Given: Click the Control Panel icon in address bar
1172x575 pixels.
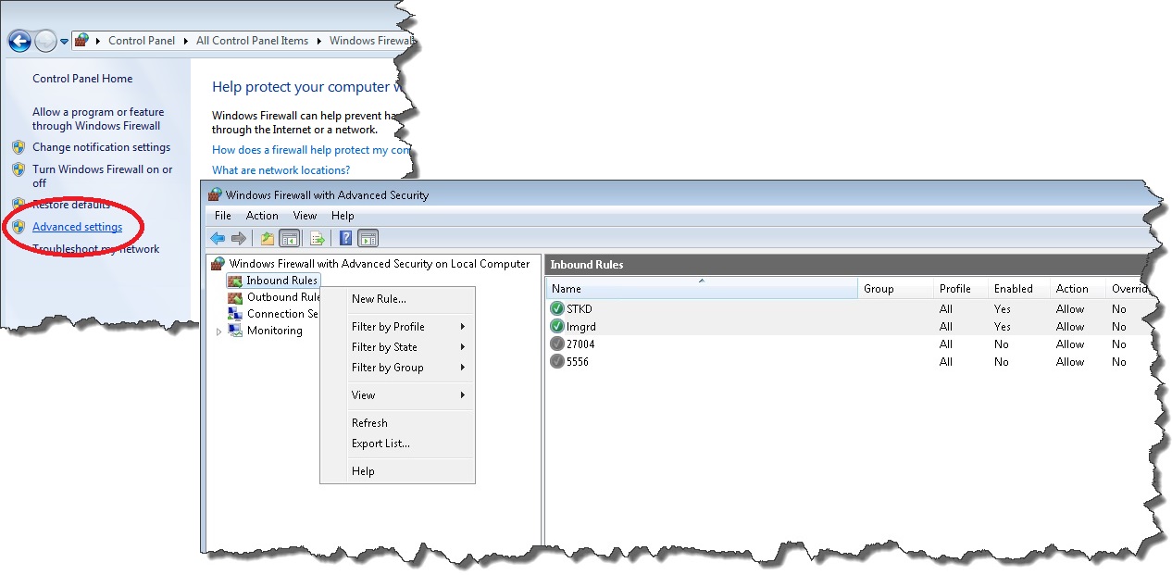Looking at the screenshot, I should [82, 41].
